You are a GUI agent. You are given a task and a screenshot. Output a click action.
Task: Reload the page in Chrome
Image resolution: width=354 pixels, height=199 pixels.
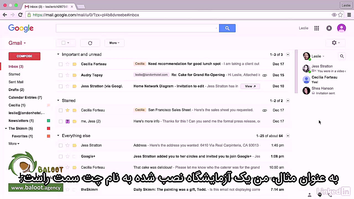click(x=20, y=15)
